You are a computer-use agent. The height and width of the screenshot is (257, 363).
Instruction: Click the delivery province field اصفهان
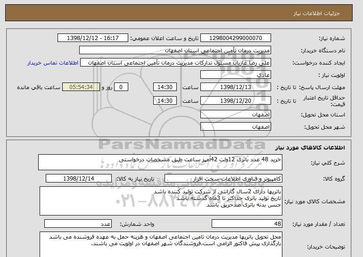[235, 115]
